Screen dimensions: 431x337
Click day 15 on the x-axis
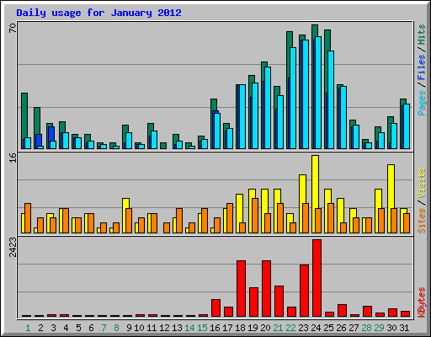pos(202,328)
